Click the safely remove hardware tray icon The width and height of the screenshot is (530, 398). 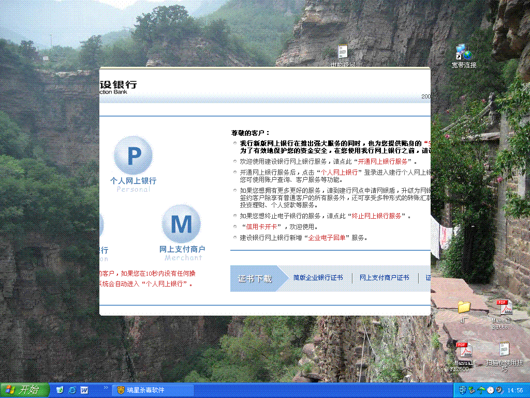(x=472, y=390)
